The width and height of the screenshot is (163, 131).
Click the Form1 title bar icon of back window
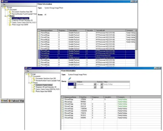2,1
